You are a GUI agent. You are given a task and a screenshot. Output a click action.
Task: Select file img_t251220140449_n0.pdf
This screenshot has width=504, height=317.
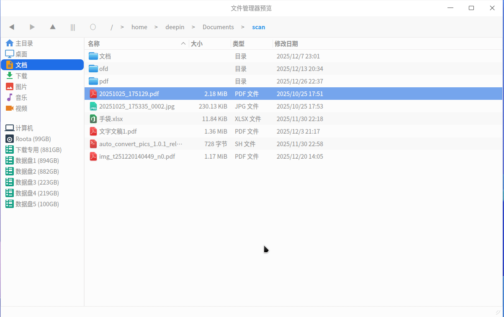pos(293,157)
